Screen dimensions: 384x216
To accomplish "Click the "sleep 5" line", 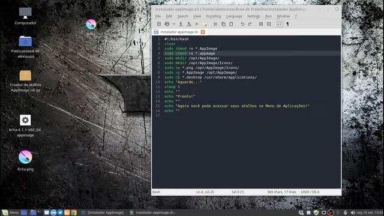I will [172, 86].
